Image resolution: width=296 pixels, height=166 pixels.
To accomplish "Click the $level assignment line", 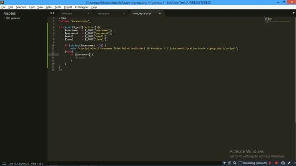I will coord(86,39).
